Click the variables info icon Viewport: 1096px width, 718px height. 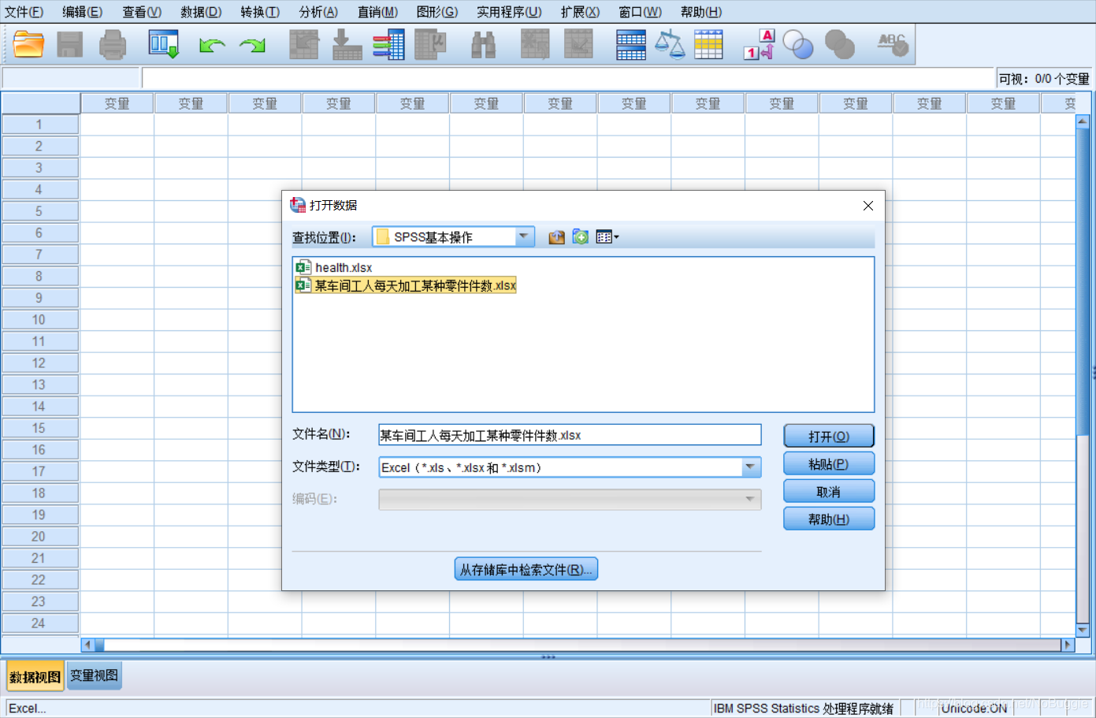tap(388, 45)
